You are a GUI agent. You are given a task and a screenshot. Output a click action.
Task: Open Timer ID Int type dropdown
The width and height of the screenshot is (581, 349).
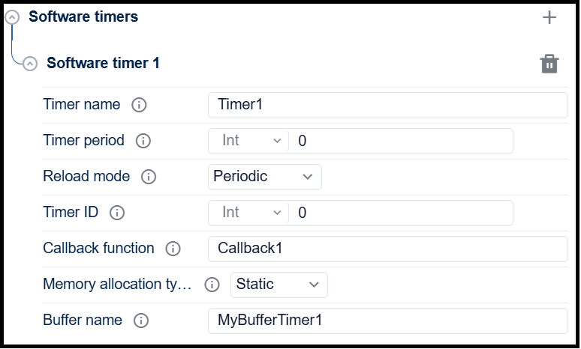[248, 213]
